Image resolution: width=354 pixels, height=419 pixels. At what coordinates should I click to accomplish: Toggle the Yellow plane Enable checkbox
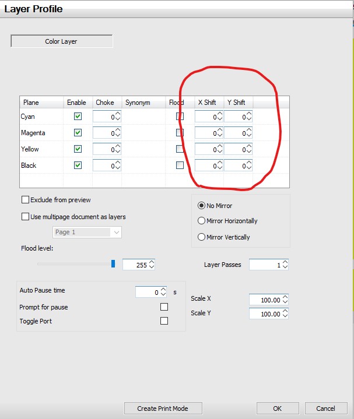[x=78, y=149]
